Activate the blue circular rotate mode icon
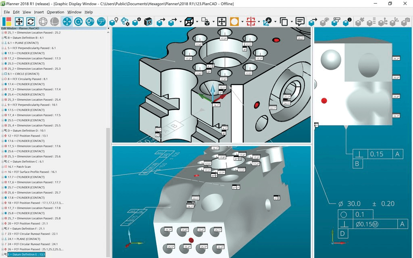The height and width of the screenshot is (258, 413). (78, 21)
